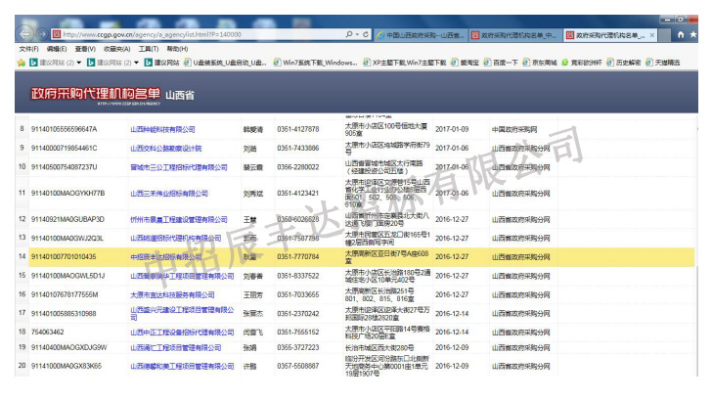Open the 建议网站 bookmark without a count

coord(161,63)
